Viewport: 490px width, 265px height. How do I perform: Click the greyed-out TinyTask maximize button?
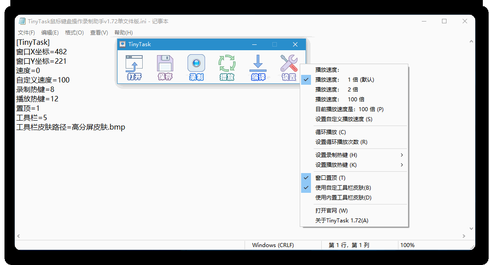275,44
